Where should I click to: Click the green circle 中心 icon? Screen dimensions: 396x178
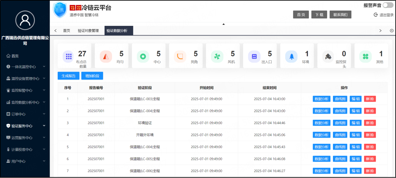143,56
